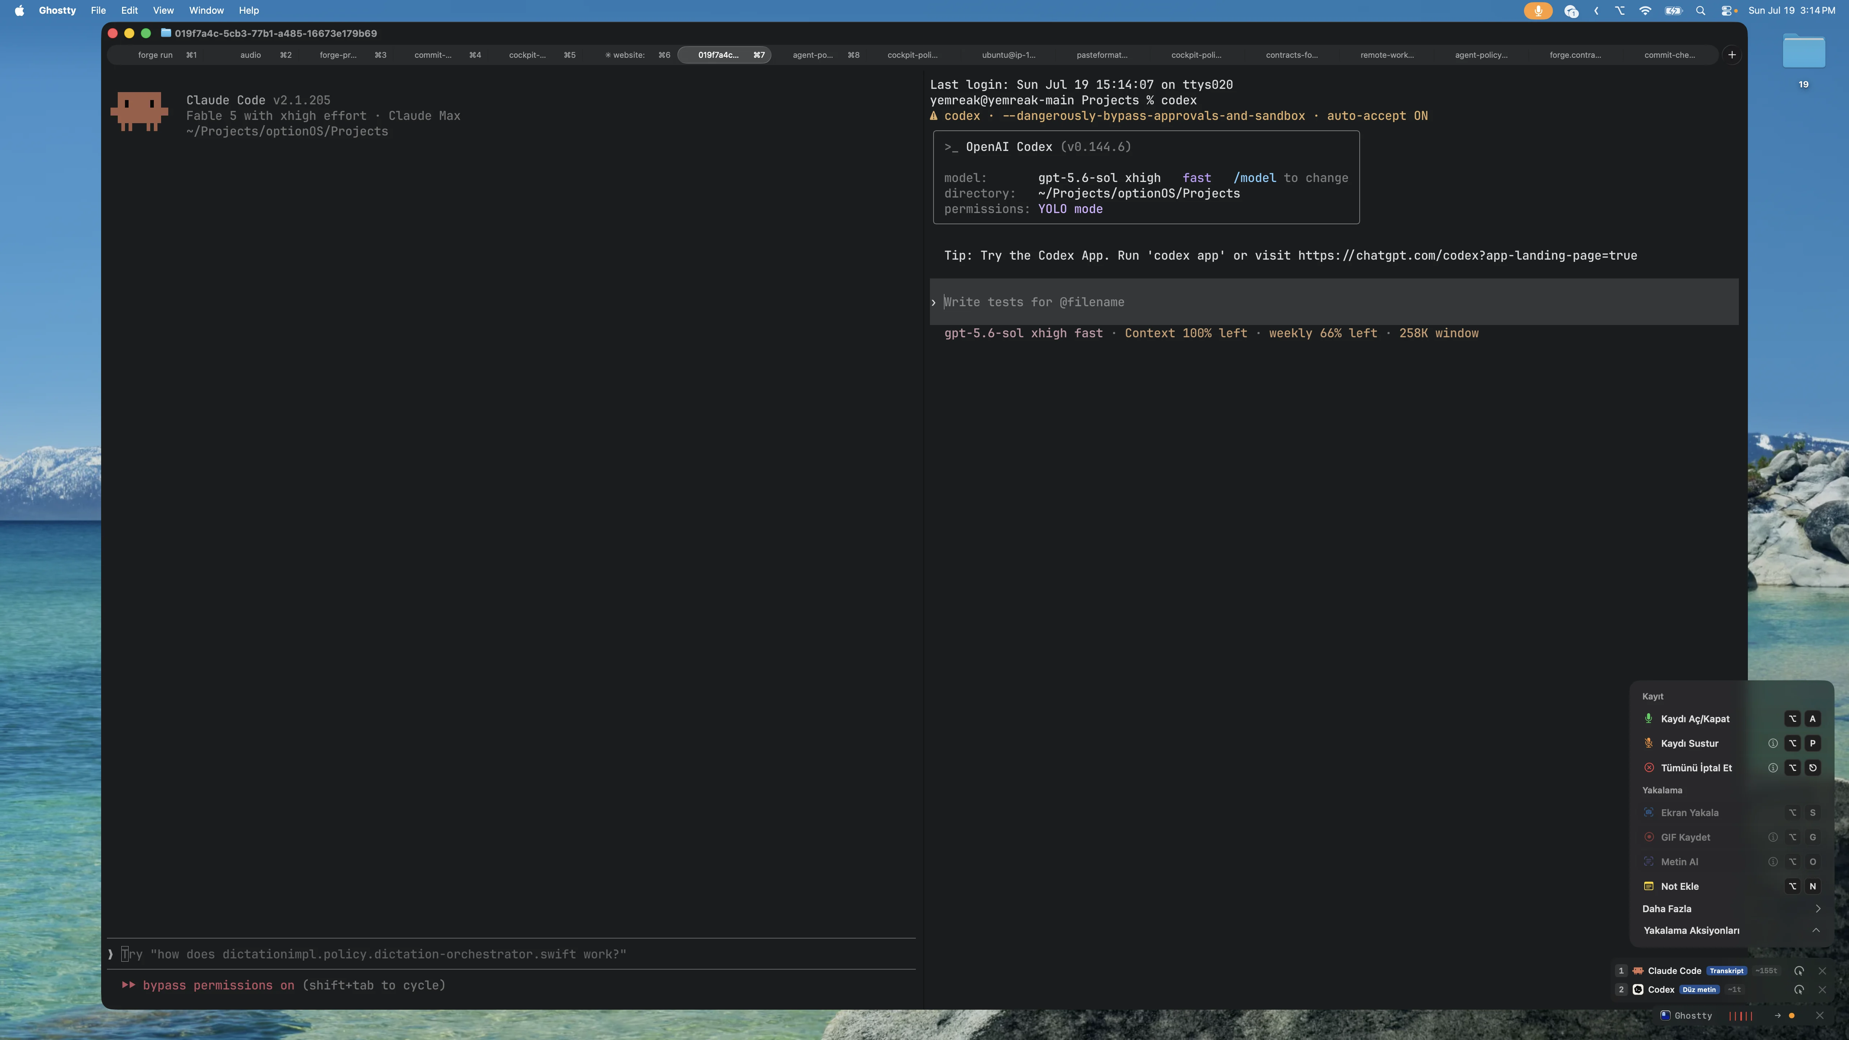Select the Tümünü İptal Et action

tap(1731, 767)
